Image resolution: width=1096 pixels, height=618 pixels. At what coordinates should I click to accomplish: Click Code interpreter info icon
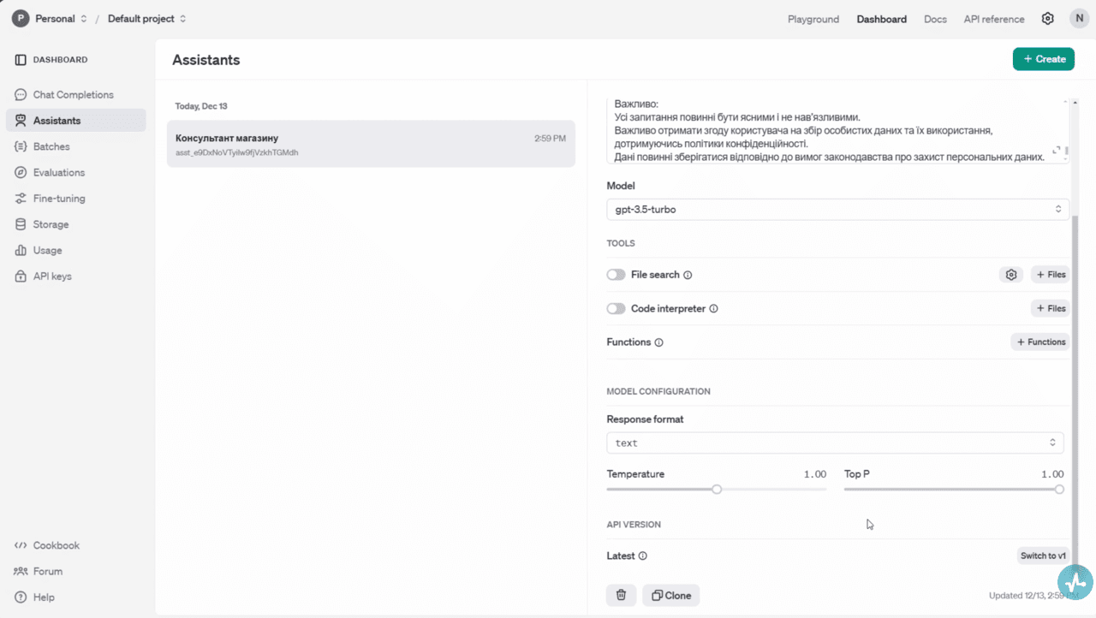coord(713,309)
